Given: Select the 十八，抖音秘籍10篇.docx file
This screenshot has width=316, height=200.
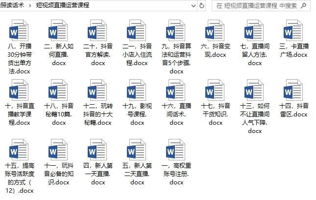Looking at the screenshot, I should pyautogui.click(x=58, y=91).
